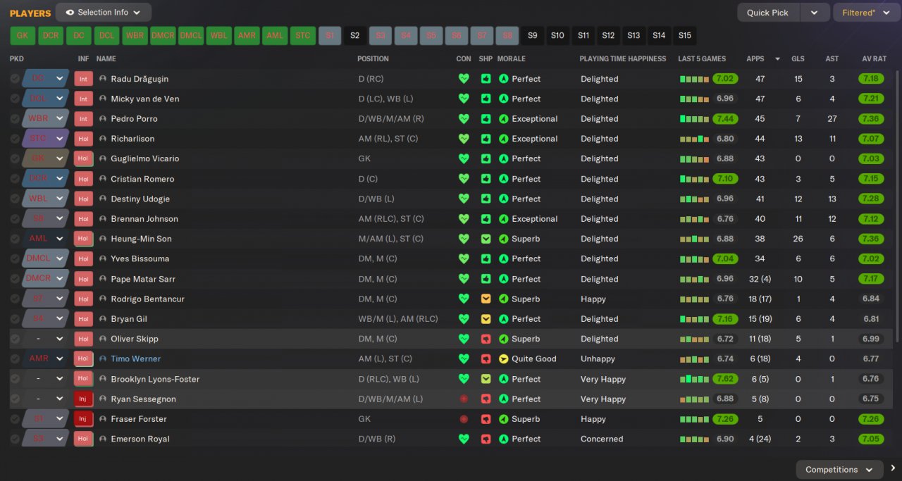
Task: Toggle the picked checkmark for Emerson Royal
Action: click(x=15, y=439)
